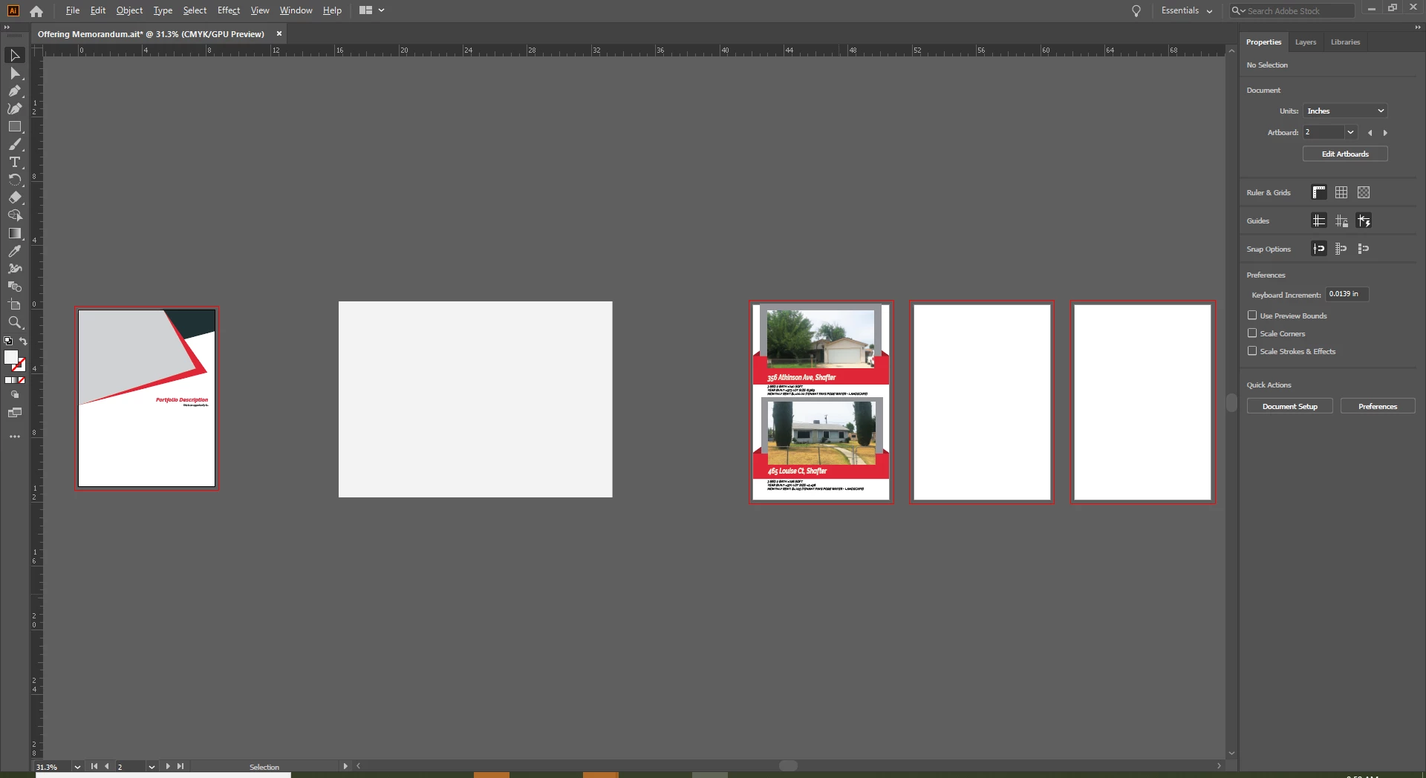Toggle Lock Guides button
1426x778 pixels.
(1341, 221)
